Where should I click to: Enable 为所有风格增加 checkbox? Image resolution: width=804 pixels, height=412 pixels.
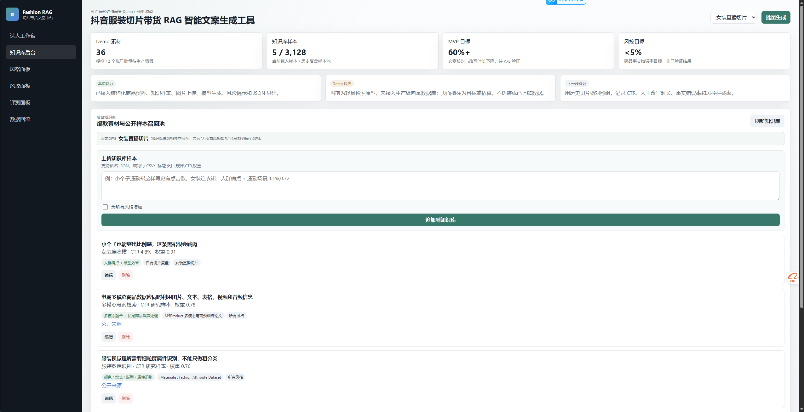[105, 207]
